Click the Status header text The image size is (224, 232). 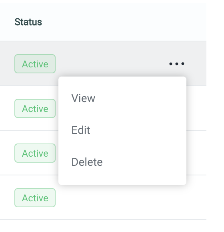click(x=28, y=22)
